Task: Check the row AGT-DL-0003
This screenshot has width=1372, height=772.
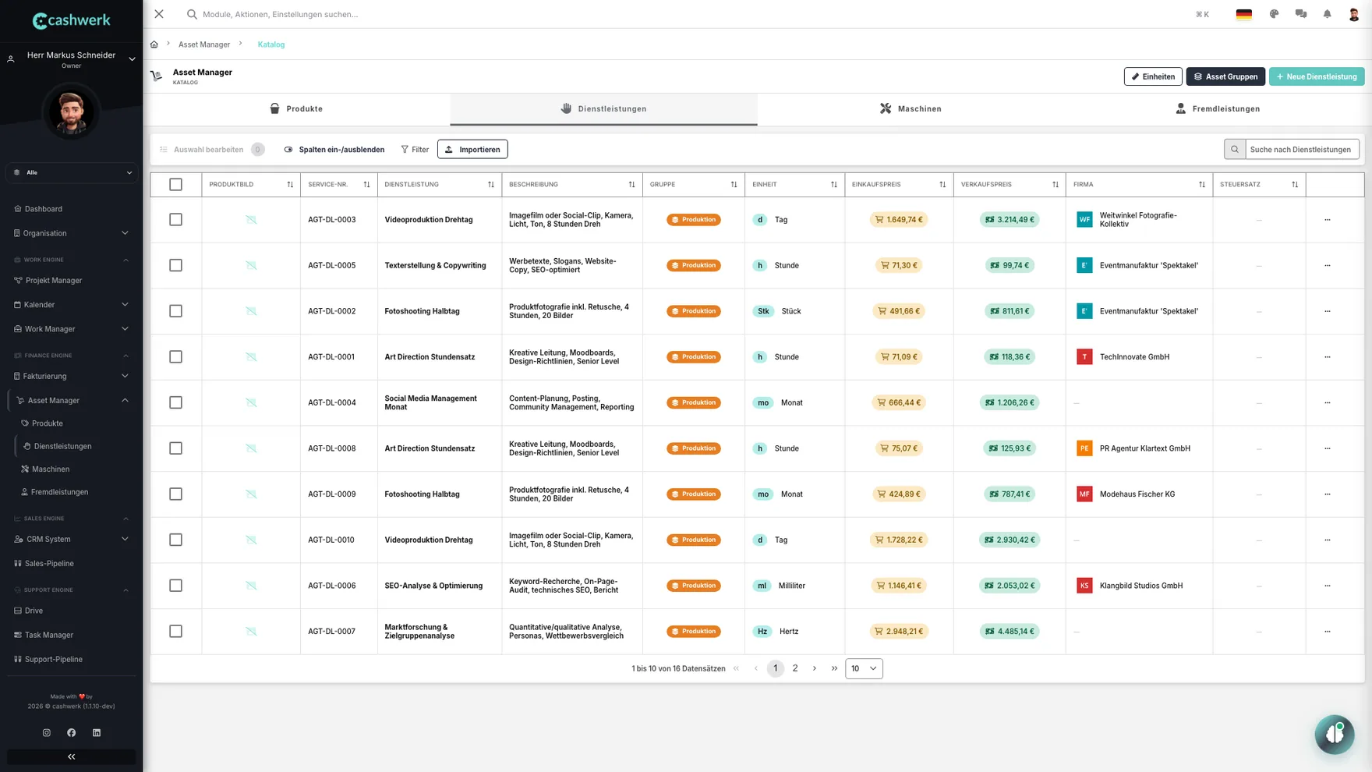Action: (x=176, y=220)
